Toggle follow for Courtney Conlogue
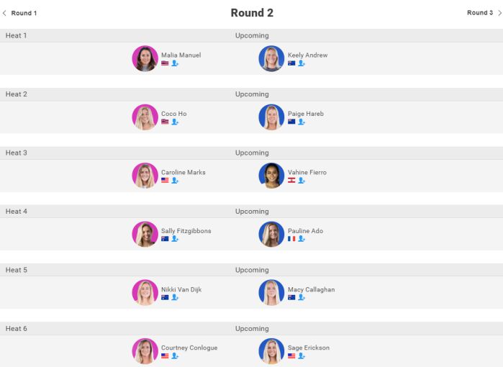This screenshot has height=367, width=503. click(175, 356)
